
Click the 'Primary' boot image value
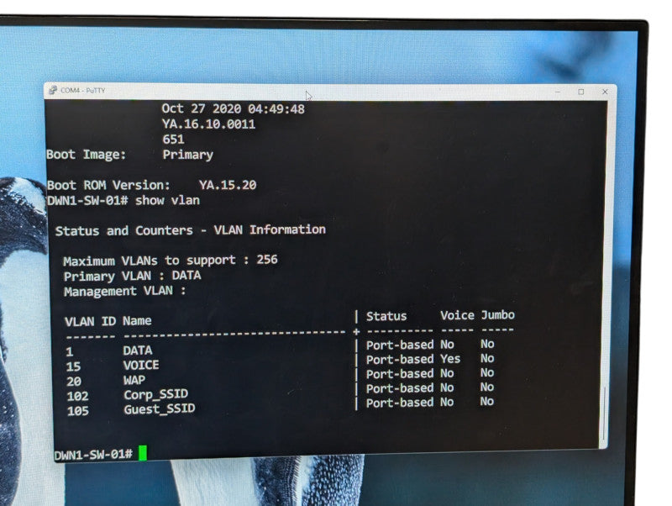pyautogui.click(x=187, y=155)
